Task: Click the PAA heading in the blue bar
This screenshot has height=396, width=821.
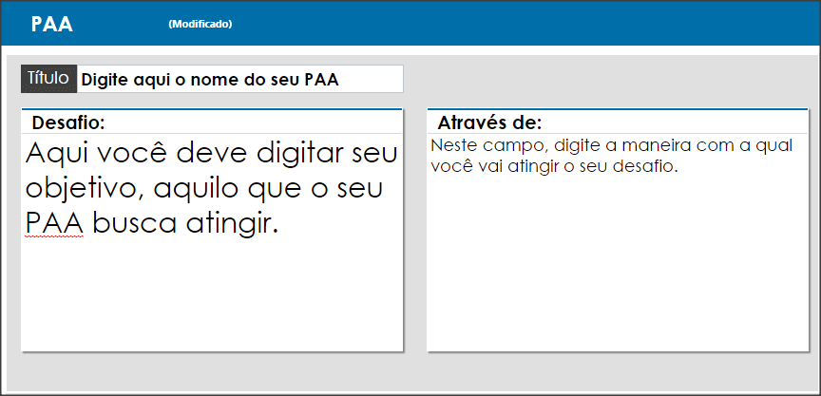Action: pyautogui.click(x=52, y=24)
